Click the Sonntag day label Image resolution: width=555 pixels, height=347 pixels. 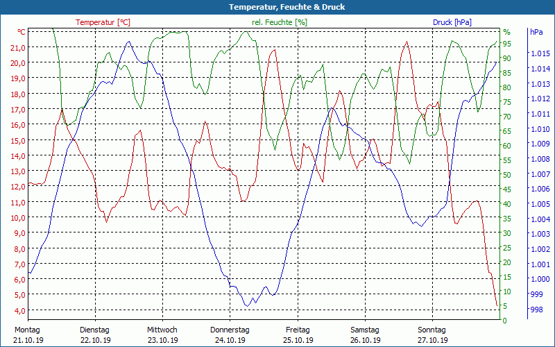click(432, 330)
